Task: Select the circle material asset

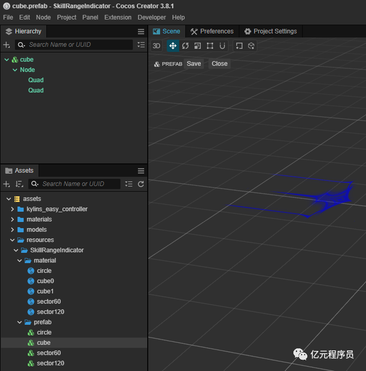Action: [74, 271]
